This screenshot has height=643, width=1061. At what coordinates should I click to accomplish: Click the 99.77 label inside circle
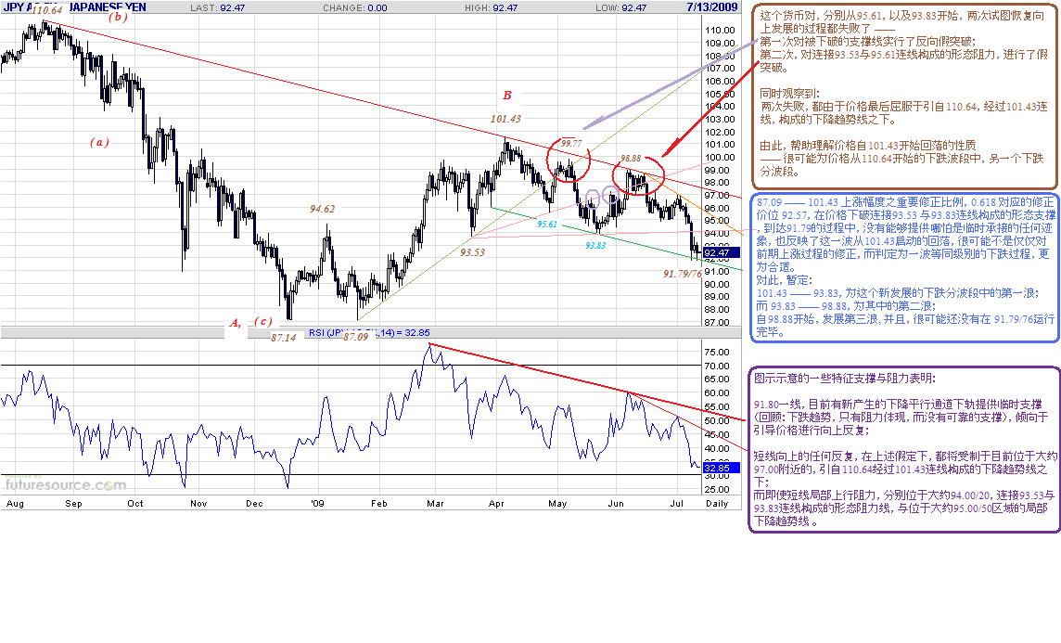571,143
